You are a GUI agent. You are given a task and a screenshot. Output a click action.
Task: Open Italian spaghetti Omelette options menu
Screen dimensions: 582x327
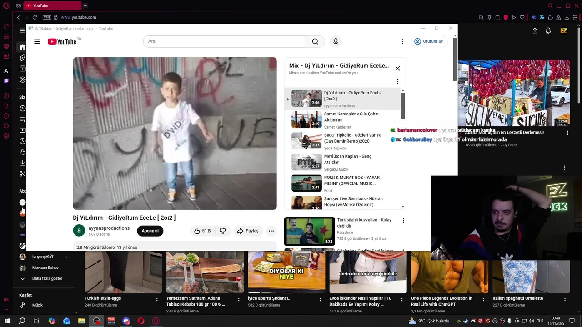(x=565, y=300)
